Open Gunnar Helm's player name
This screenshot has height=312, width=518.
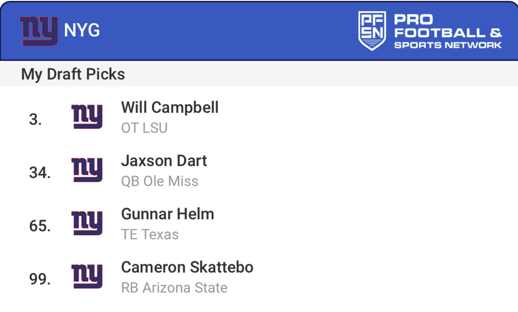(167, 214)
